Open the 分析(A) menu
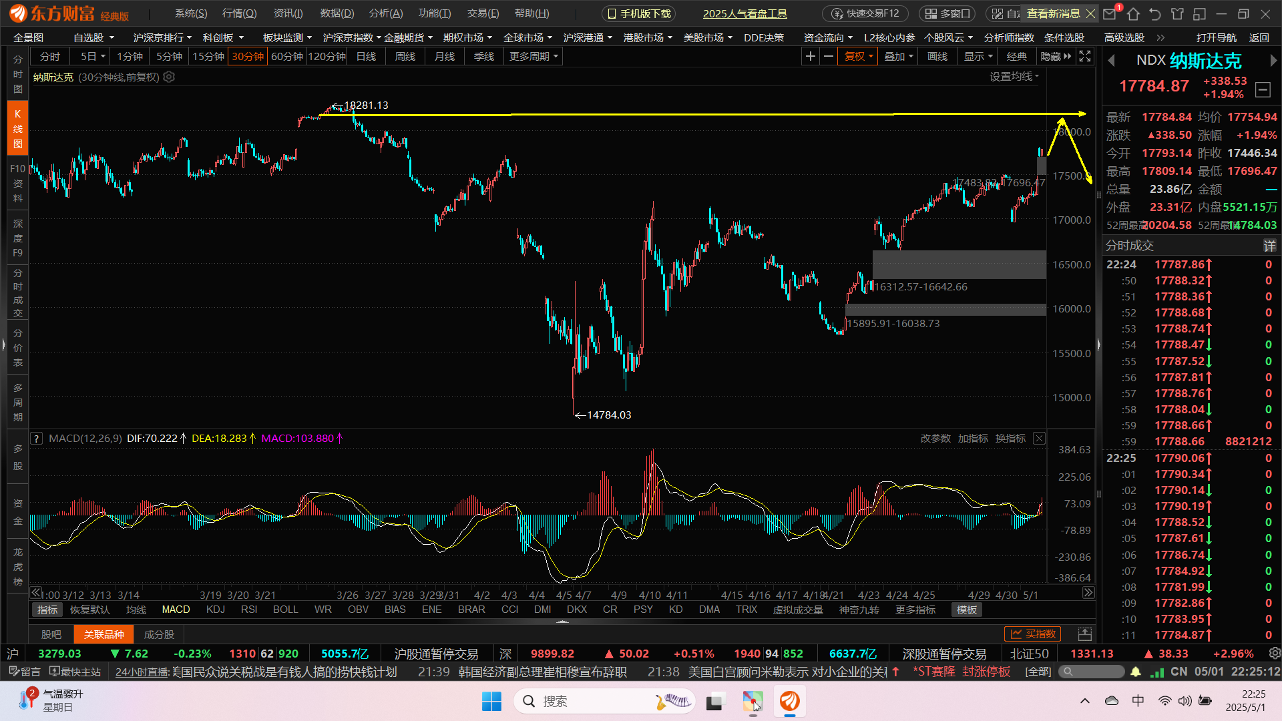Screen dimensions: 1282x721 tap(386, 13)
